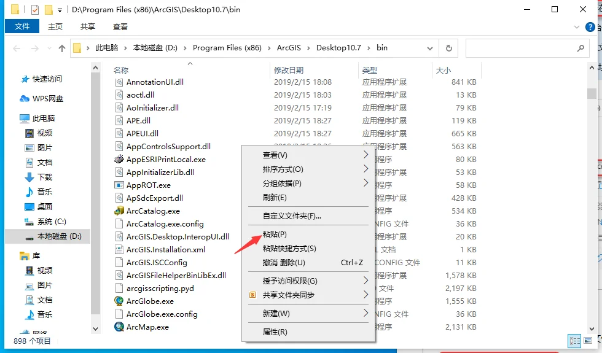The width and height of the screenshot is (602, 353).
Task: Click the Back navigation arrow
Action: (x=17, y=48)
